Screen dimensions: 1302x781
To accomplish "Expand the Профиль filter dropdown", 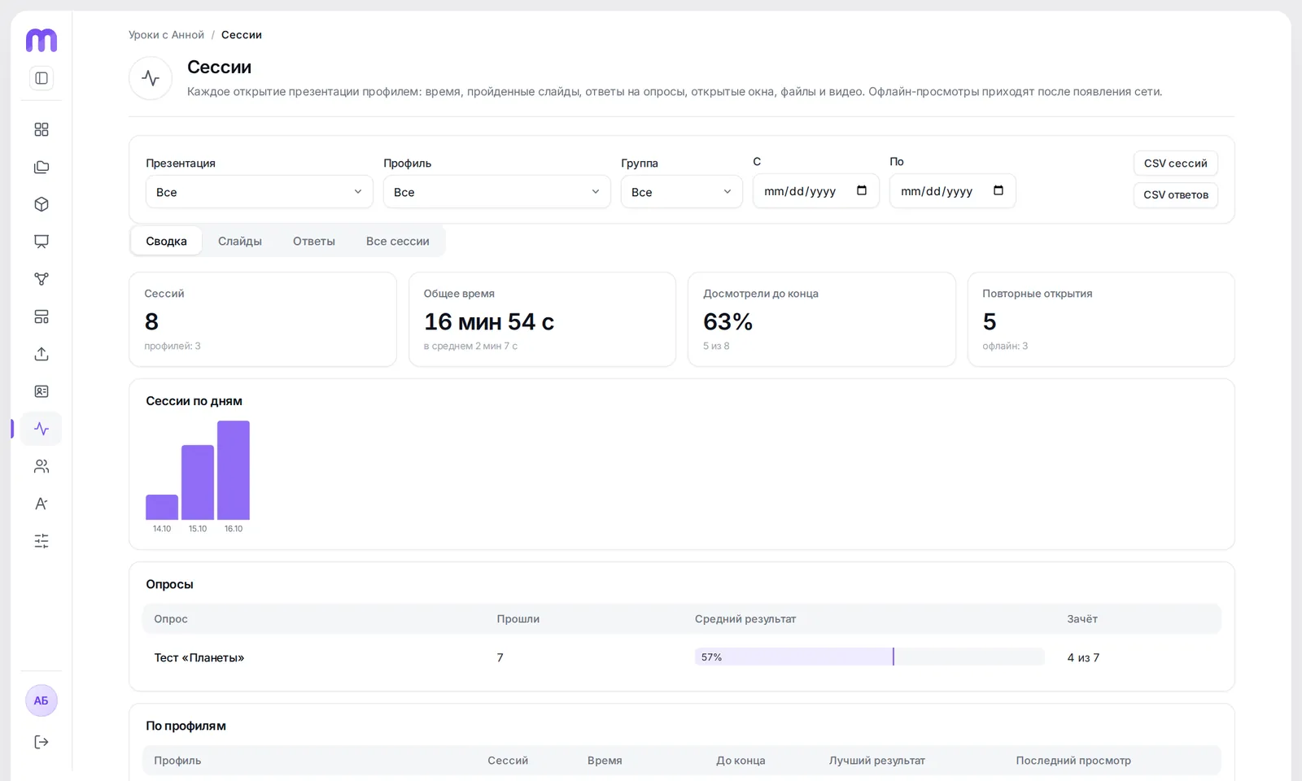I will tap(497, 192).
